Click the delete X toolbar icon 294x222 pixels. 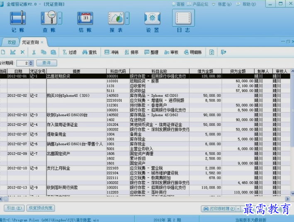tap(22, 52)
